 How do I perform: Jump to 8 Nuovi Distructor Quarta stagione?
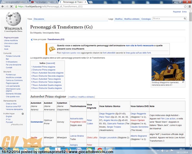tap(47, 88)
